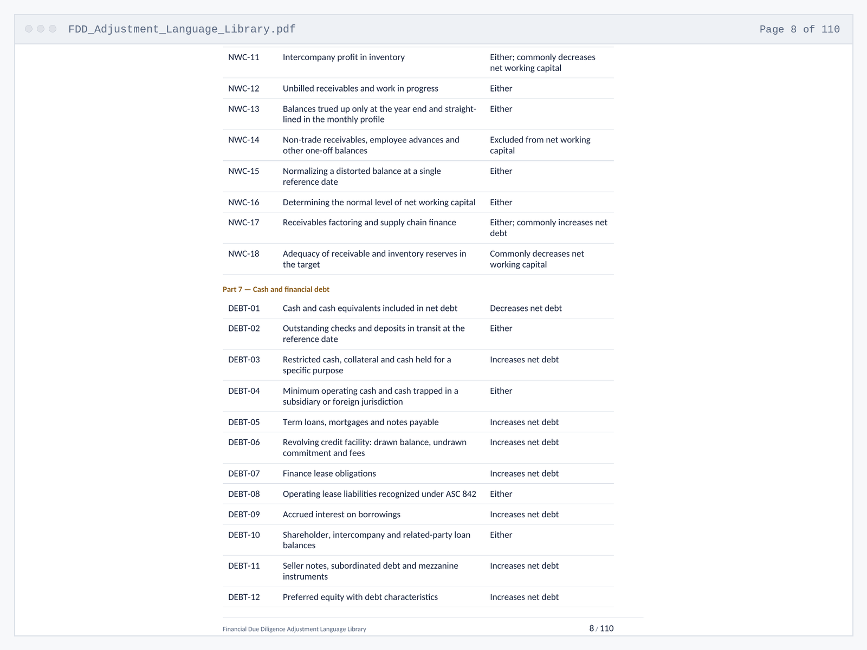867x650 pixels.
Task: Select the NWC-14 Non-trade receivables description
Action: point(371,145)
